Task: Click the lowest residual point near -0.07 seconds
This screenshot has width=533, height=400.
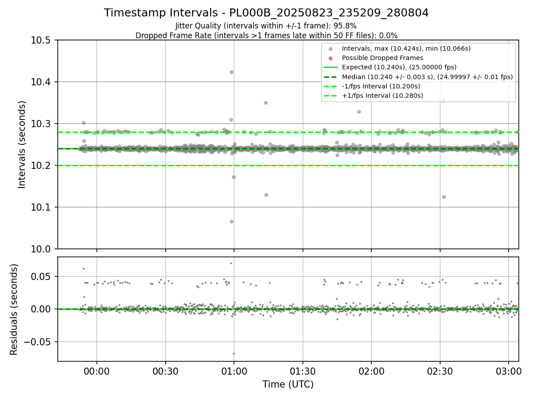Action: tap(234, 354)
